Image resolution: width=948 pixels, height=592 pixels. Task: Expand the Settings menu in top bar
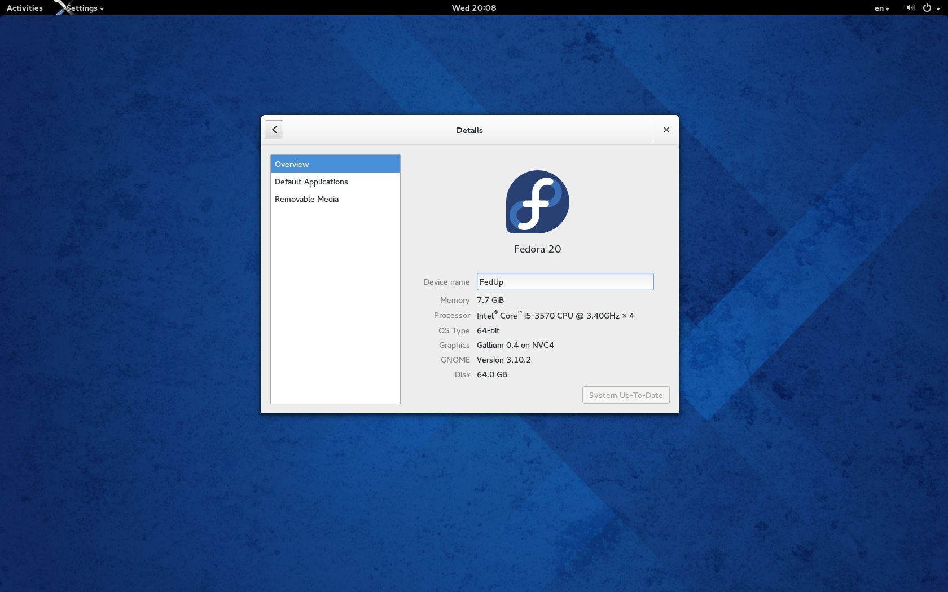click(82, 8)
